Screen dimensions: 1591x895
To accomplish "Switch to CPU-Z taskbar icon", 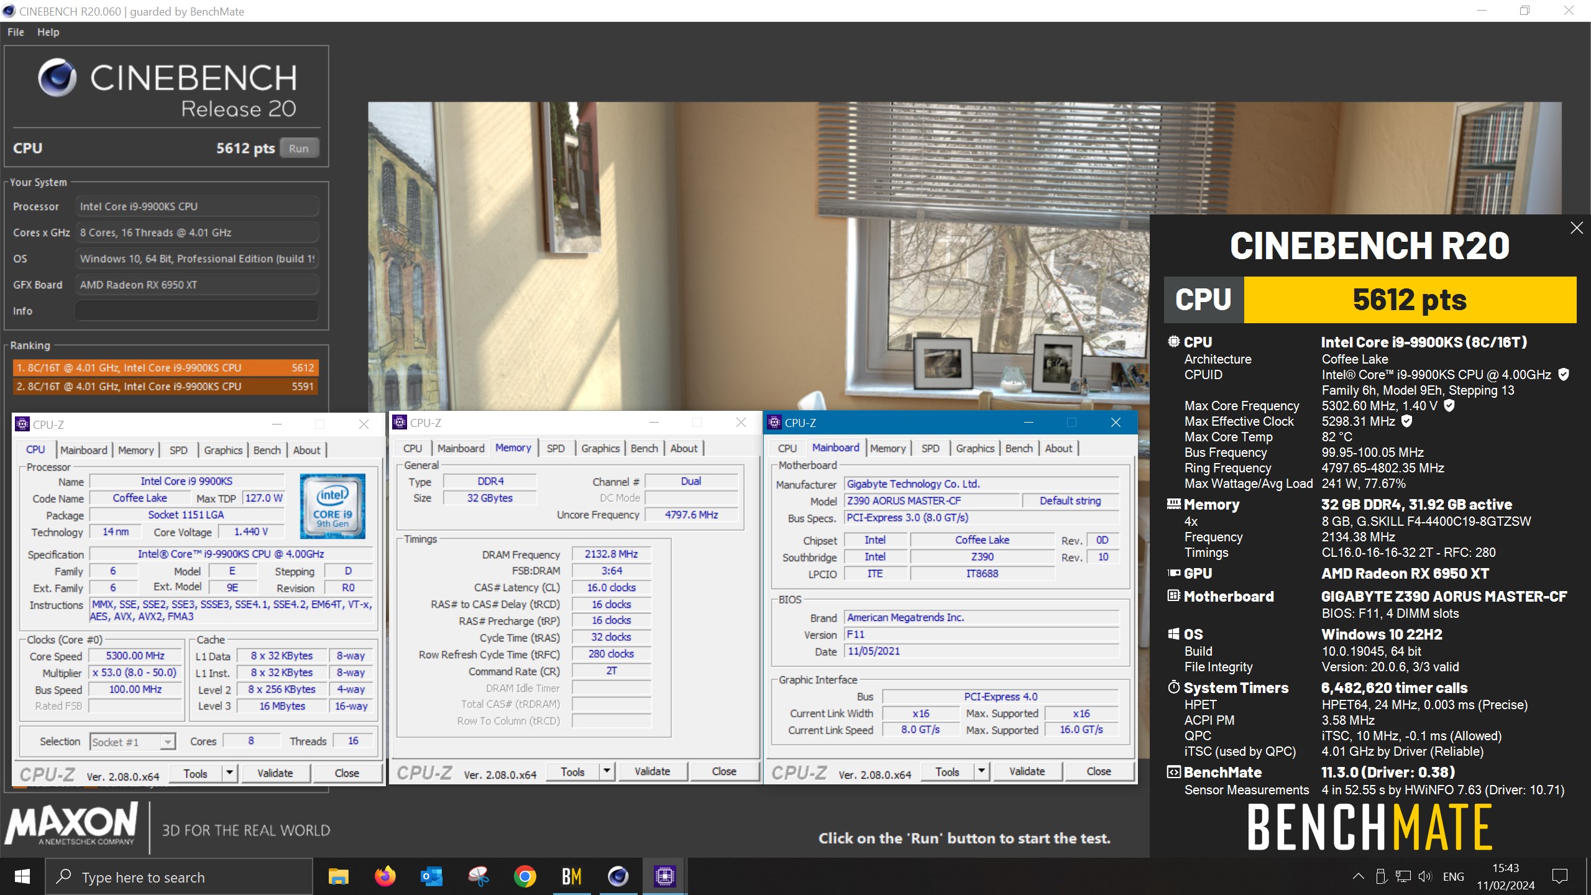I will 664,876.
